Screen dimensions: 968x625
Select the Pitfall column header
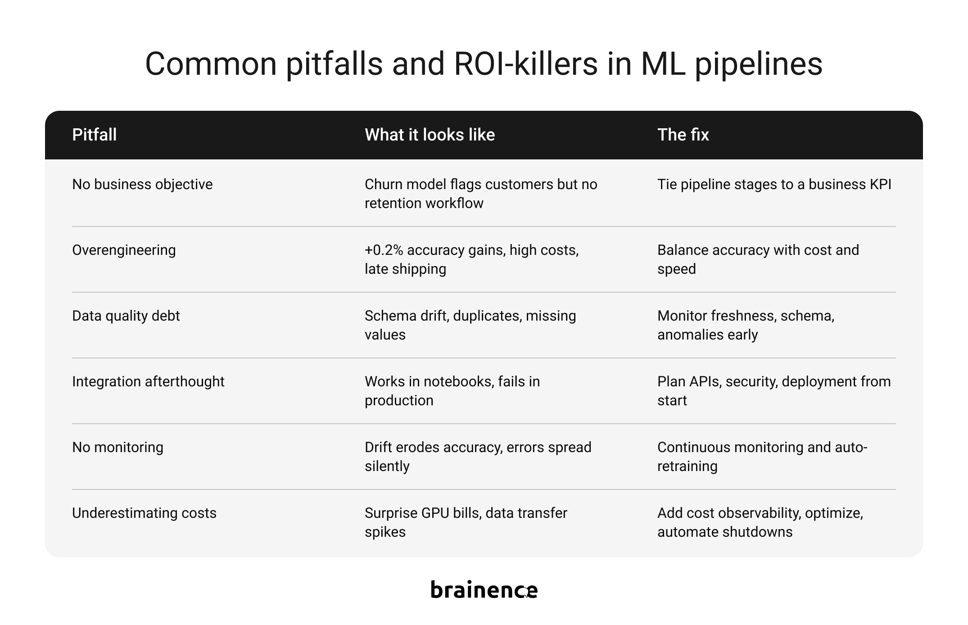pos(95,135)
